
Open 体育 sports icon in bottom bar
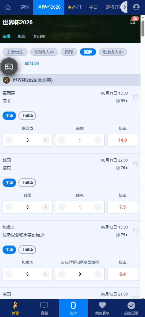(15, 306)
